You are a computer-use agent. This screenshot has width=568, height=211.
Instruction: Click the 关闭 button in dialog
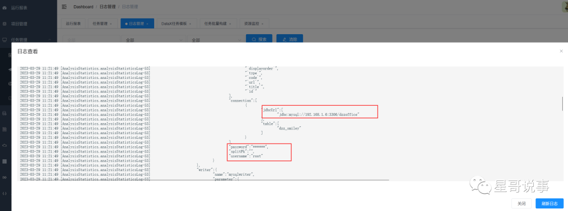coord(521,203)
